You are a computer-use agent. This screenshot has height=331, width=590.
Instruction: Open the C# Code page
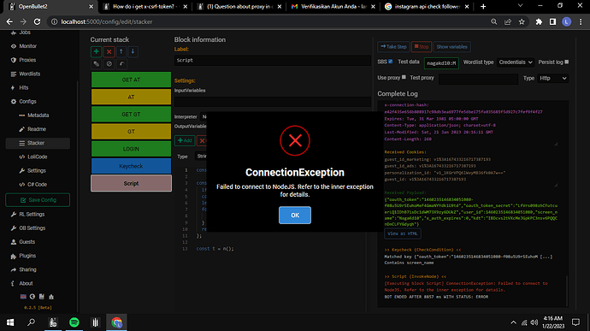38,184
